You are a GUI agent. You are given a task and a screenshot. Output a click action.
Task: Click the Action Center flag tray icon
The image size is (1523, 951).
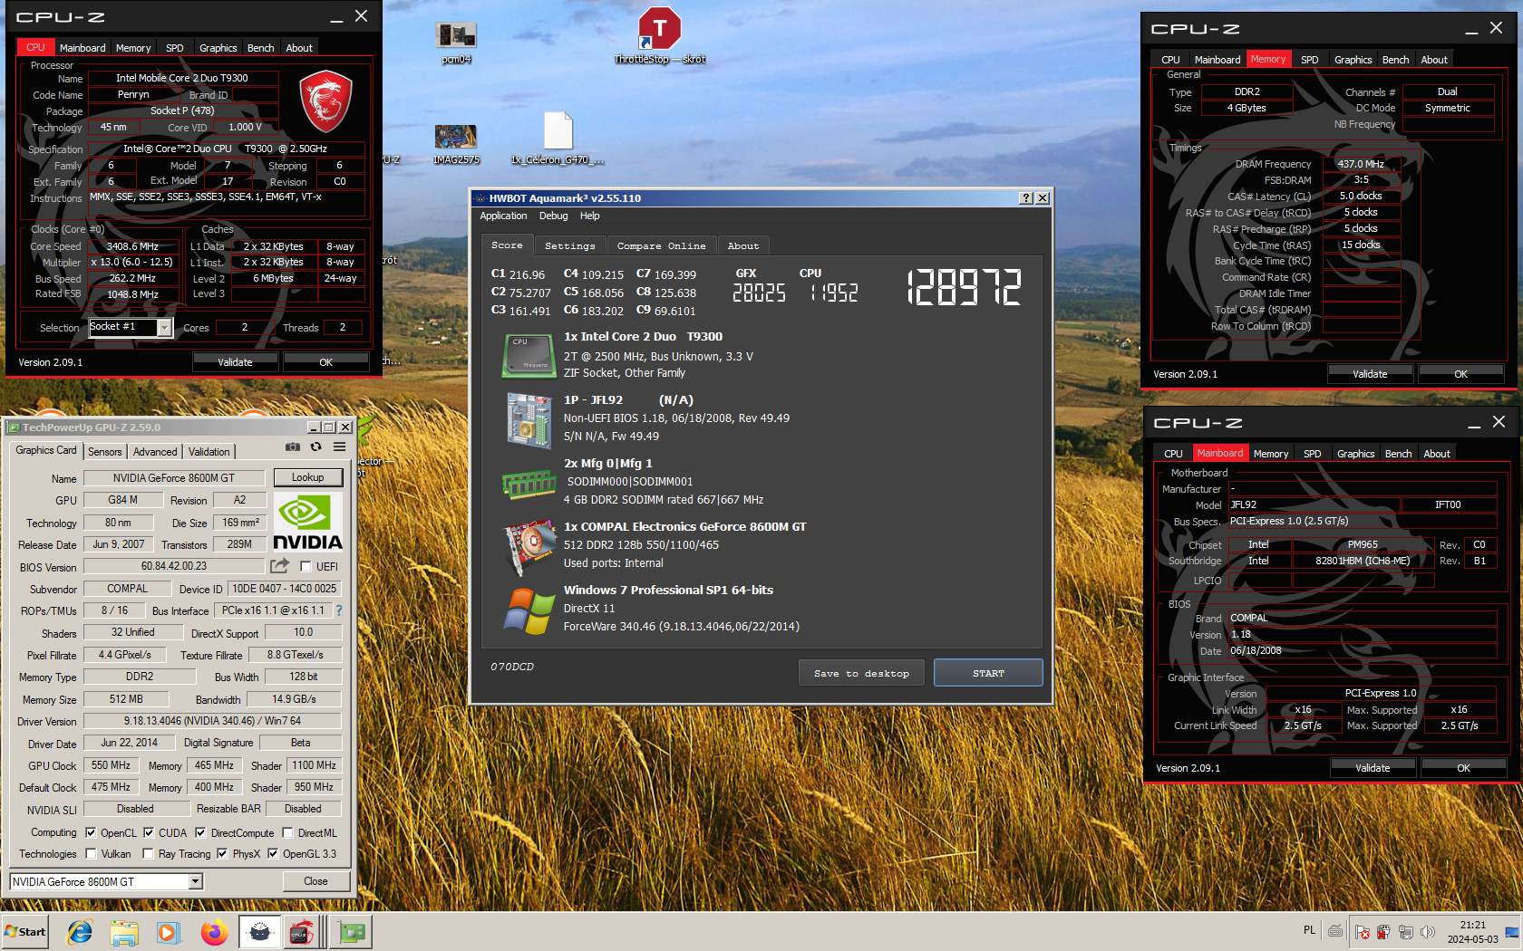tap(1362, 932)
